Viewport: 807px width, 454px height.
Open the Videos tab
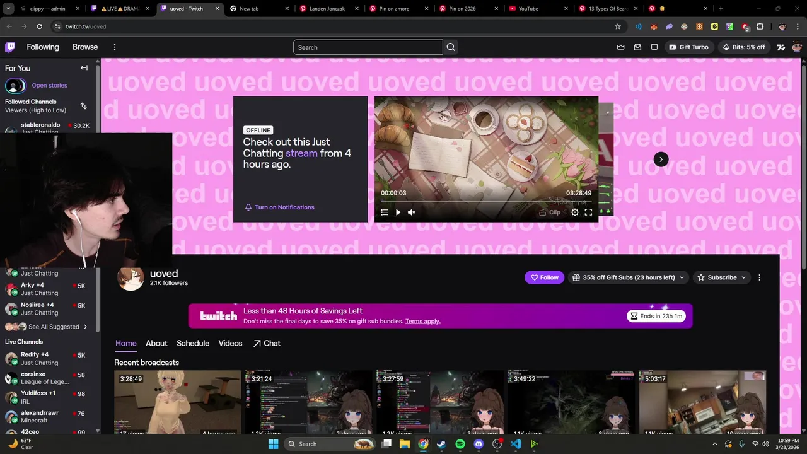(230, 343)
